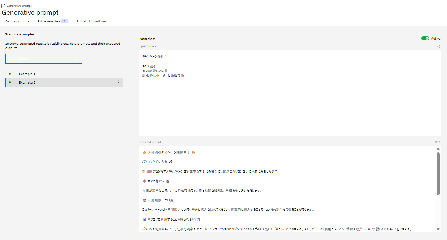The height and width of the screenshot is (240, 447).
Task: Click the plus icon in Add example
Action: tap(77, 59)
